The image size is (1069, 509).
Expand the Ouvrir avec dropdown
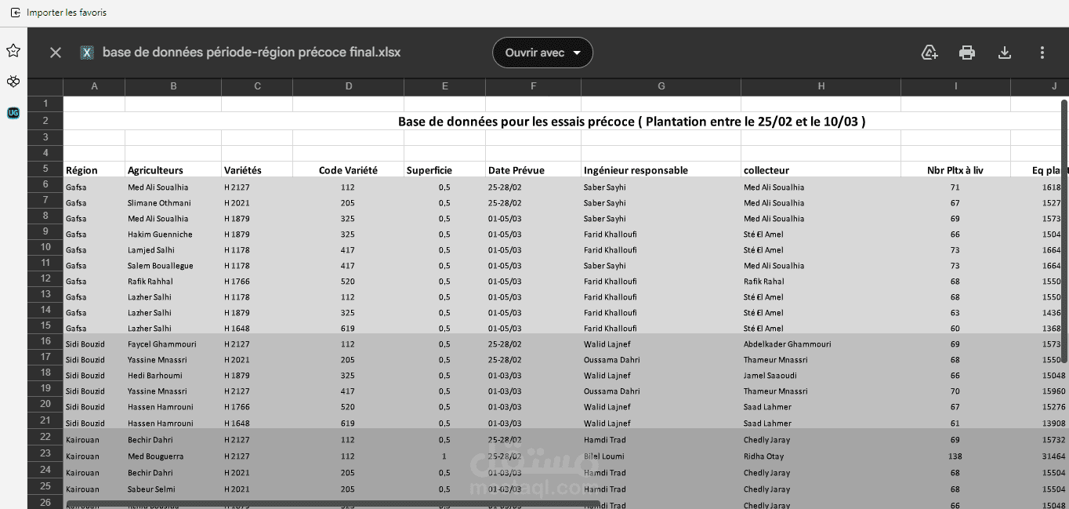542,53
